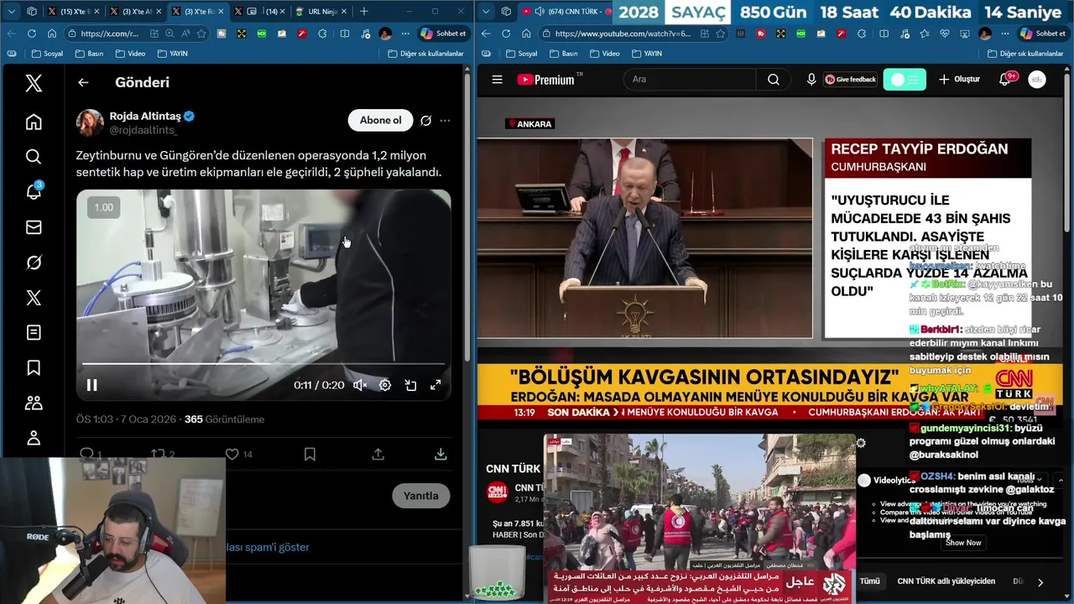Screen dimensions: 1074x604
Task: Click the Abone ol subscribe button
Action: pyautogui.click(x=380, y=120)
